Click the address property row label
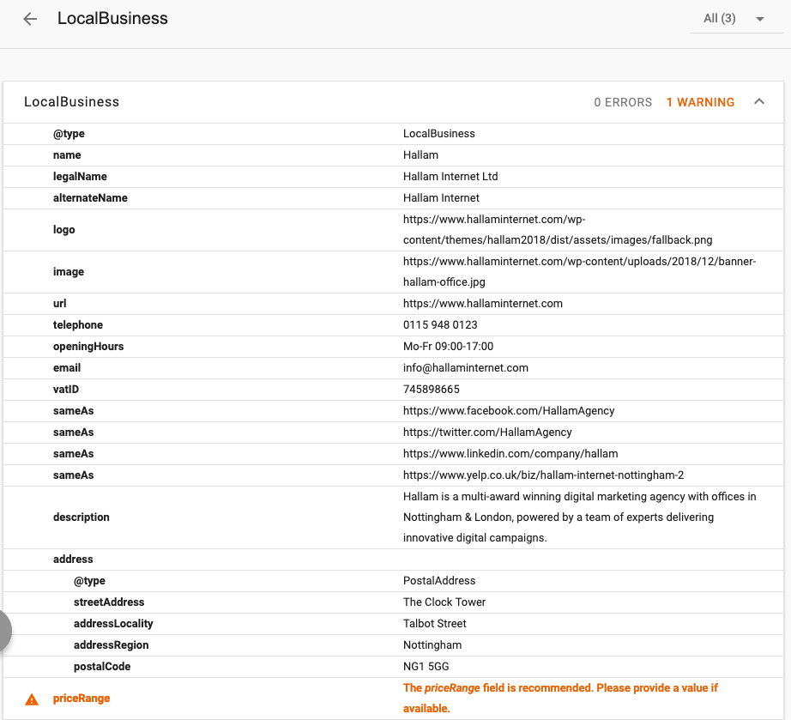Screen dimensions: 791x720 point(73,559)
